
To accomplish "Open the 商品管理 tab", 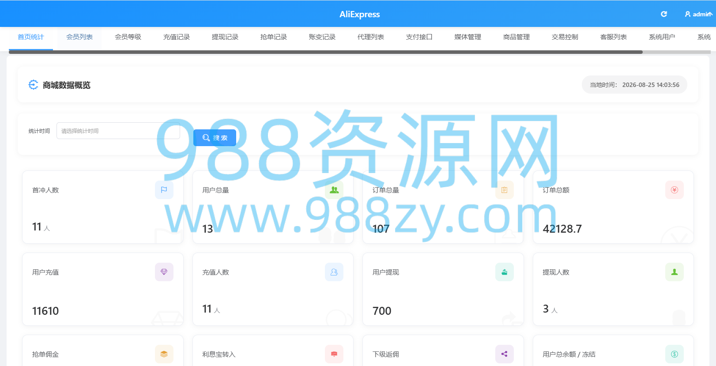I will coord(516,37).
